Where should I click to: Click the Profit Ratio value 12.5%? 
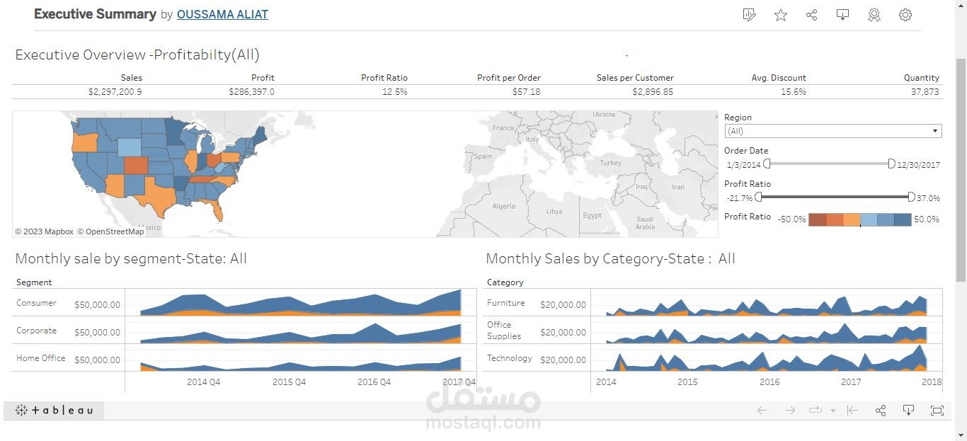pyautogui.click(x=394, y=92)
